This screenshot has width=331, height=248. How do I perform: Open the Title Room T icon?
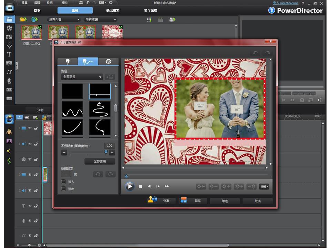[x=9, y=54]
